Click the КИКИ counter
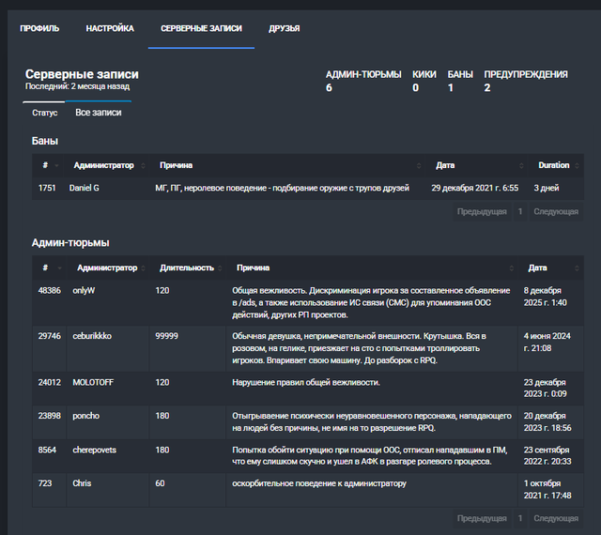 (x=424, y=82)
